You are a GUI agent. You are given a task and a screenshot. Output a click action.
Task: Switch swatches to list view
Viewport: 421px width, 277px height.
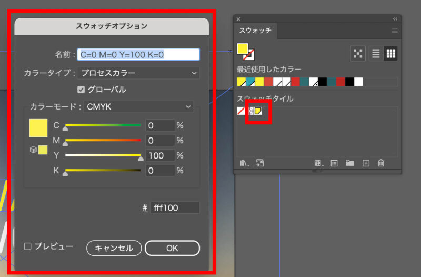(x=376, y=53)
